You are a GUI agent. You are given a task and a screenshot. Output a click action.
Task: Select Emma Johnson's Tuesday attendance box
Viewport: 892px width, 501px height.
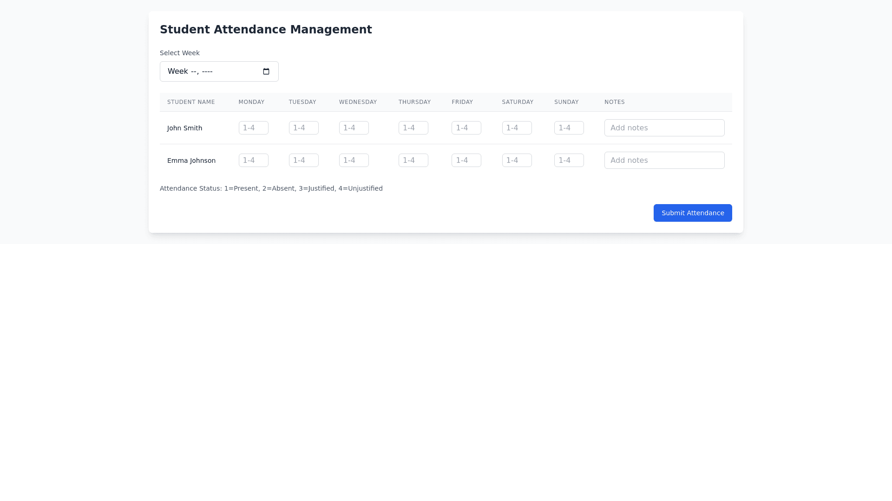point(303,161)
